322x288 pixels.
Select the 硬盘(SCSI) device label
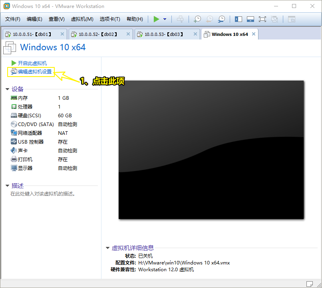coord(30,116)
